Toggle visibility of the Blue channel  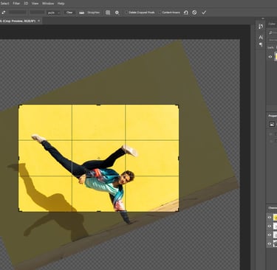click(x=270, y=243)
